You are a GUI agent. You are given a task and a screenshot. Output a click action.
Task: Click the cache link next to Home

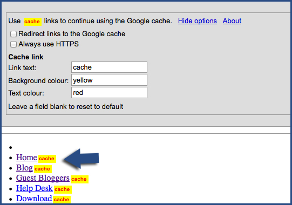46,159
